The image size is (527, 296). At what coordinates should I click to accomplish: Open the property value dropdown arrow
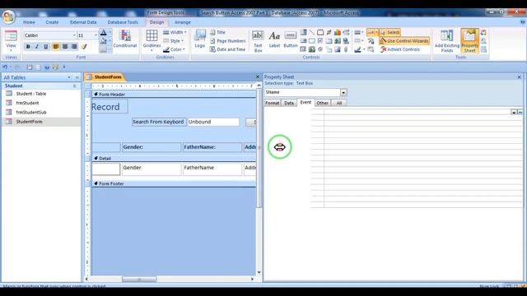click(x=514, y=112)
